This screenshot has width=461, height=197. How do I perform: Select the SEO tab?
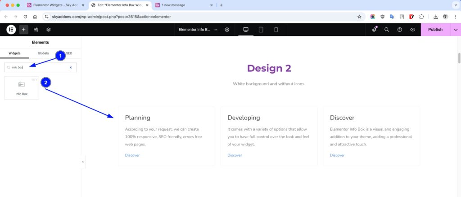69,53
